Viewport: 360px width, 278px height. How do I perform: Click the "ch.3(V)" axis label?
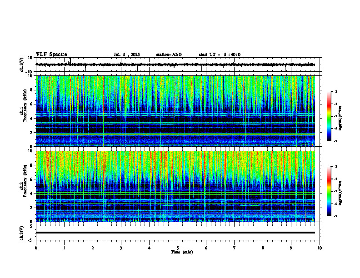point(22,233)
